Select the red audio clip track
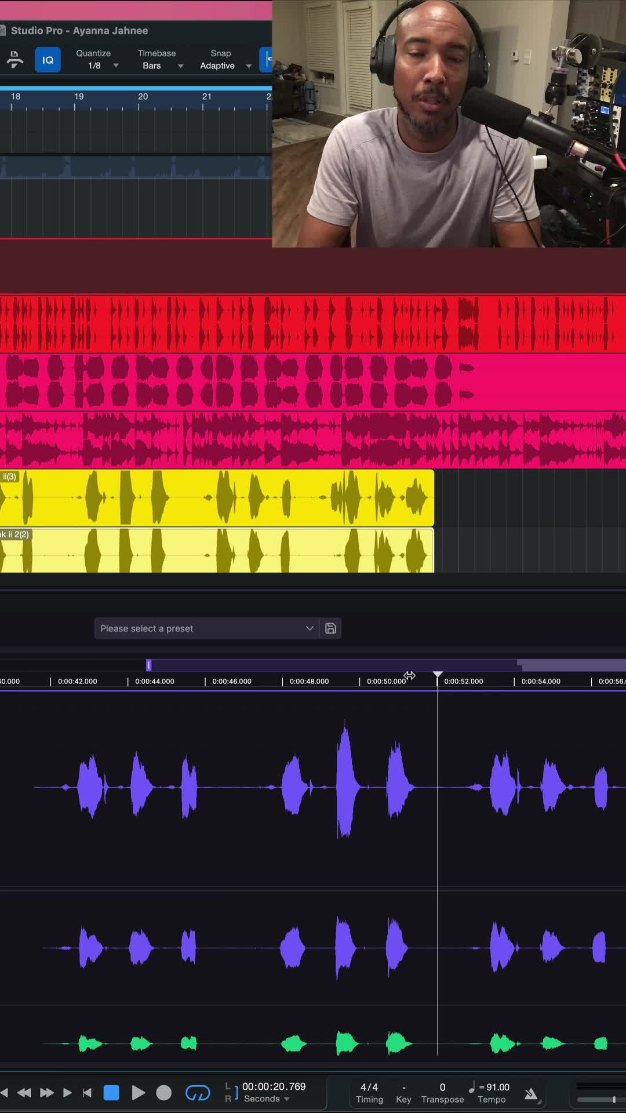The width and height of the screenshot is (626, 1113). (x=313, y=324)
